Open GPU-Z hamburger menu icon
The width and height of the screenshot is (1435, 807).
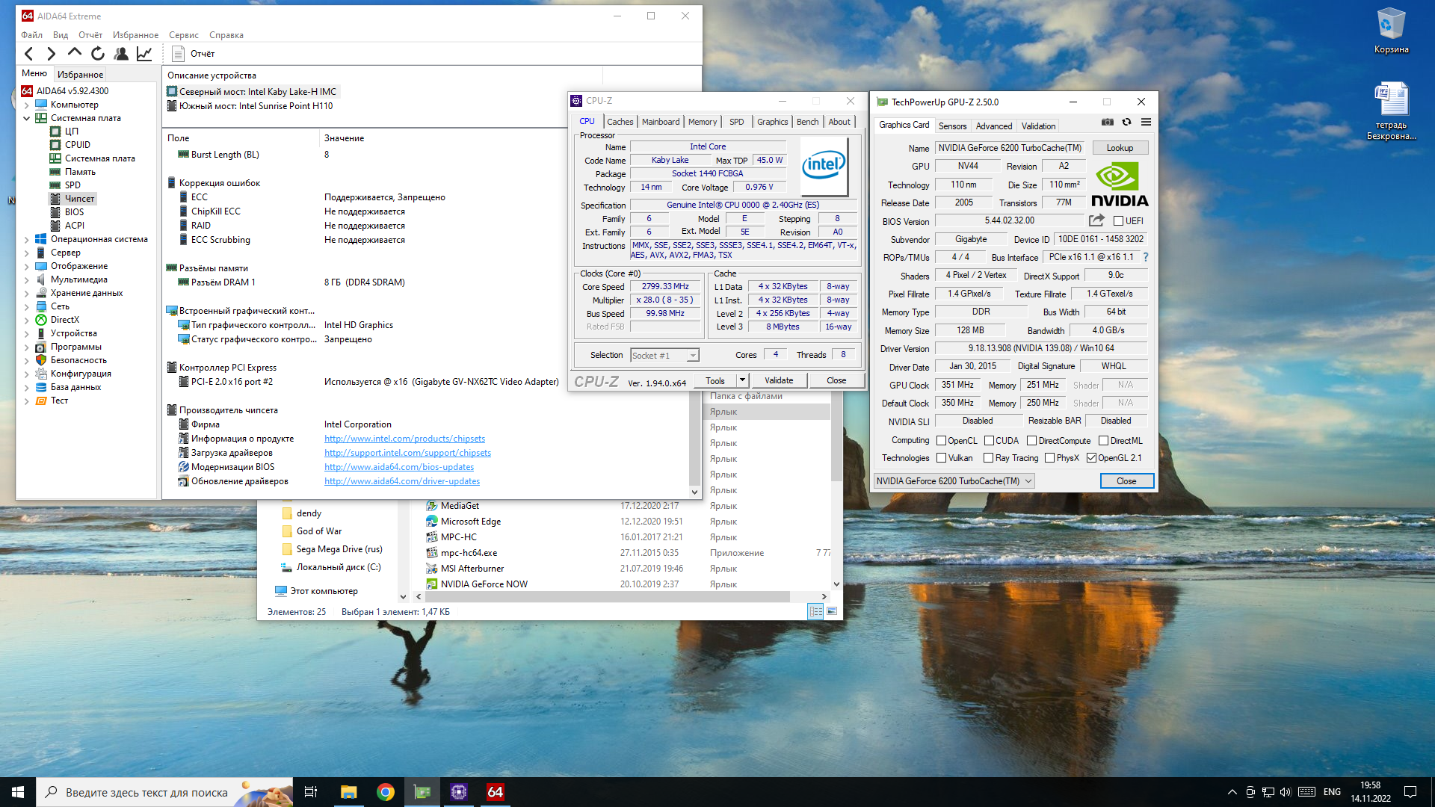coord(1146,123)
